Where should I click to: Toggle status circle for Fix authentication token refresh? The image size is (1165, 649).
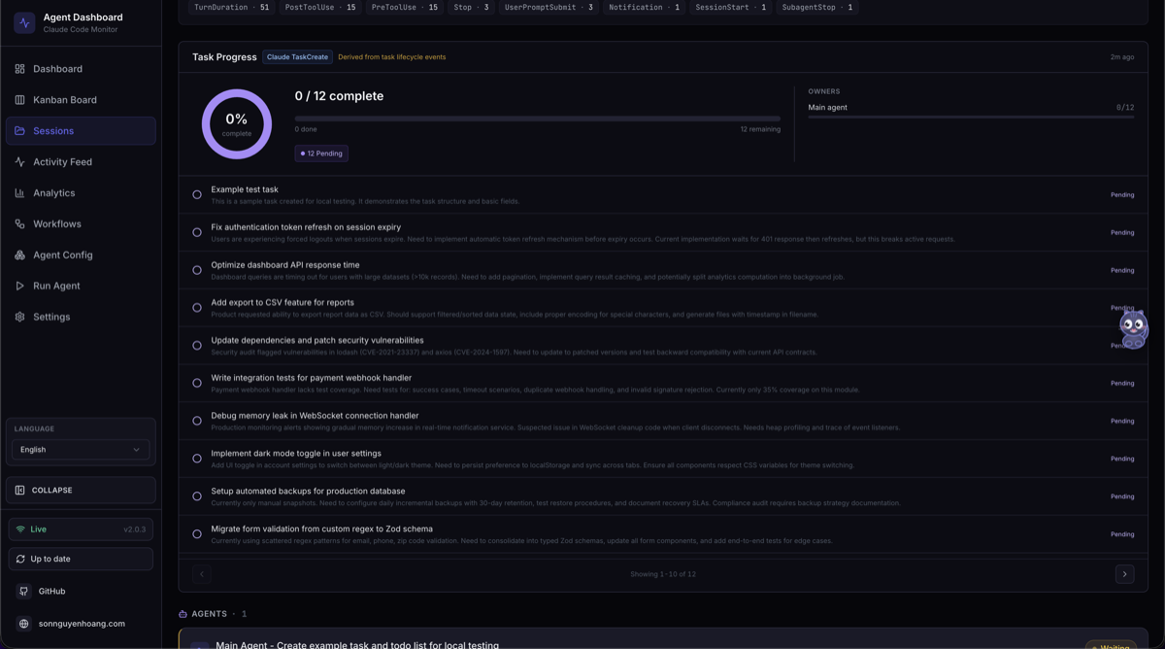[197, 233]
